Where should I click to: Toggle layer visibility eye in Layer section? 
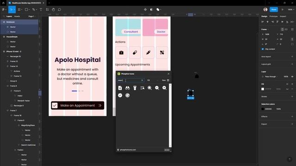(x=292, y=77)
